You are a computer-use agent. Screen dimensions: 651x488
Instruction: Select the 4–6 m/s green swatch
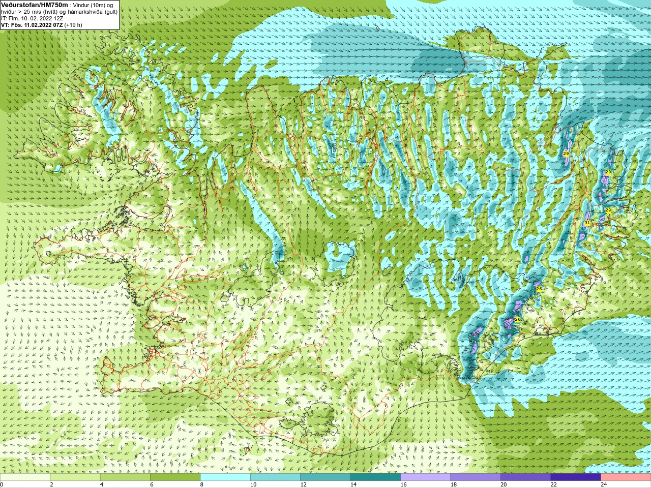point(125,477)
